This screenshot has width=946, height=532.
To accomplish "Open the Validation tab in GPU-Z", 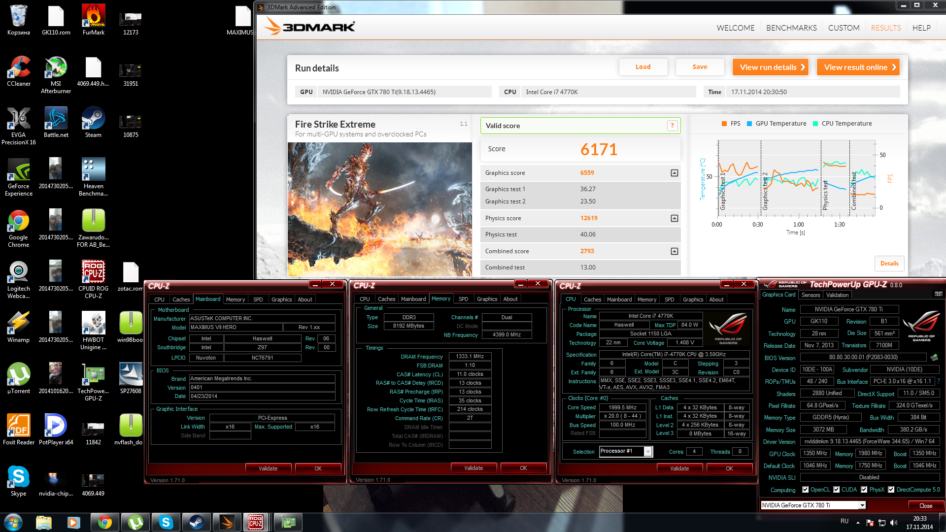I will point(837,295).
